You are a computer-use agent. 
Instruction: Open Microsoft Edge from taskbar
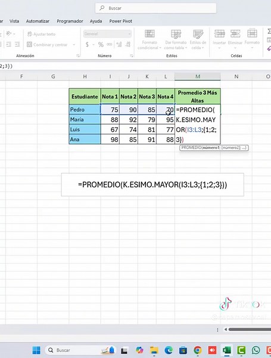169,350
